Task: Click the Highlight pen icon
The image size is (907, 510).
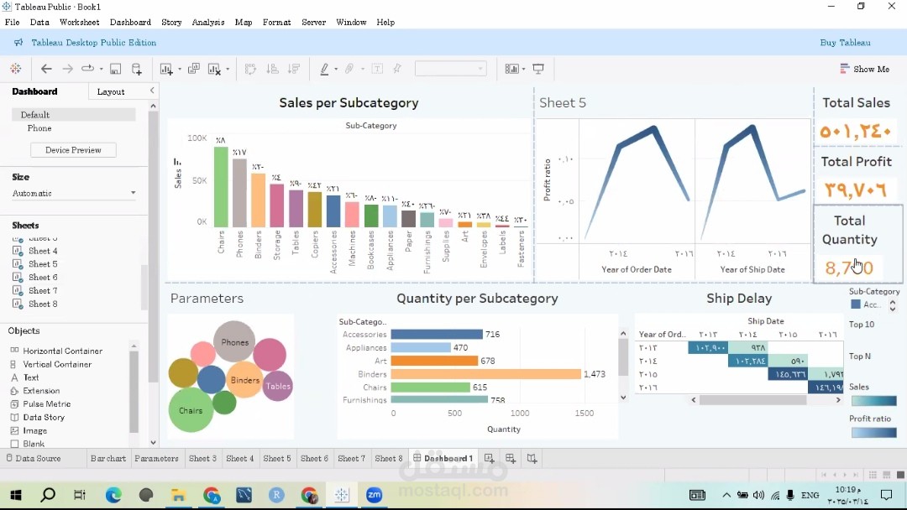Action: [324, 69]
